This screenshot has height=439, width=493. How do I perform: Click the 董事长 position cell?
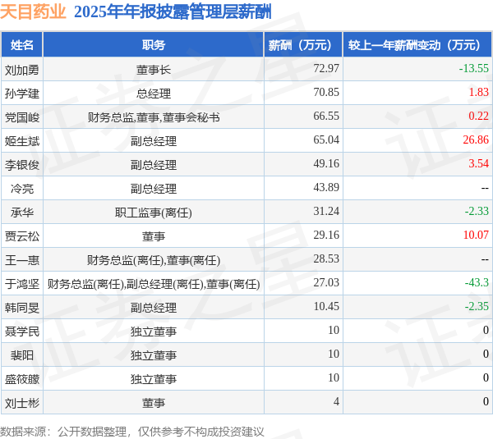[154, 69]
